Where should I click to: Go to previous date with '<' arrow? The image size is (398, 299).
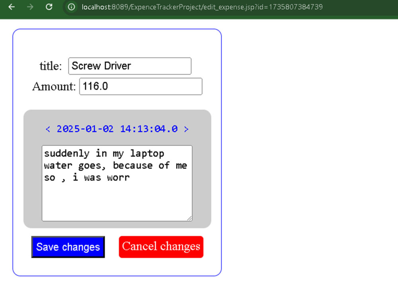click(x=48, y=129)
